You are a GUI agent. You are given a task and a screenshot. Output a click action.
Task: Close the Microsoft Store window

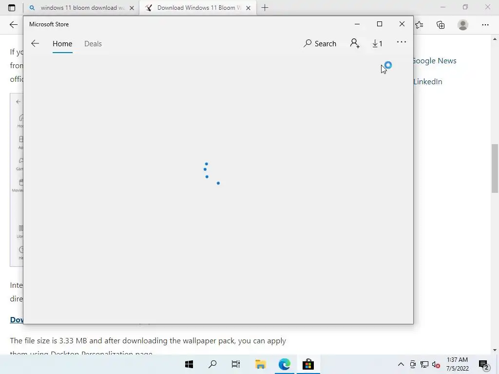coord(402,24)
